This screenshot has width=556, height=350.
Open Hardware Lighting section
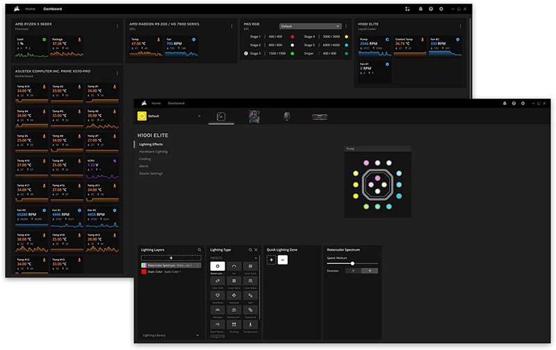pos(153,151)
